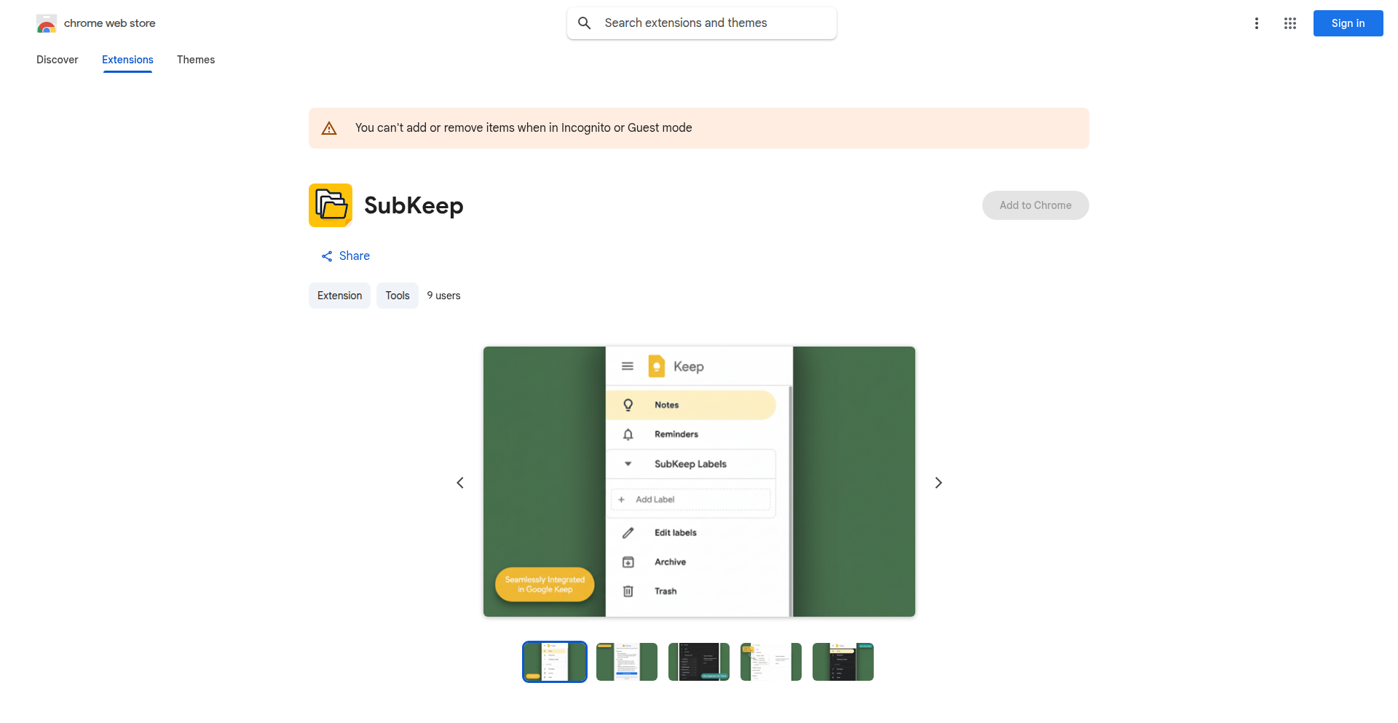This screenshot has width=1398, height=723.
Task: Show the next screenshot with right chevron
Action: pos(939,483)
